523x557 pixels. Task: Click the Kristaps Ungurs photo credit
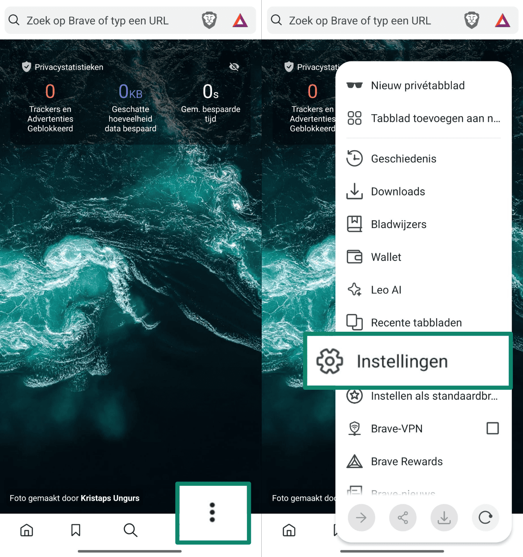click(x=110, y=498)
